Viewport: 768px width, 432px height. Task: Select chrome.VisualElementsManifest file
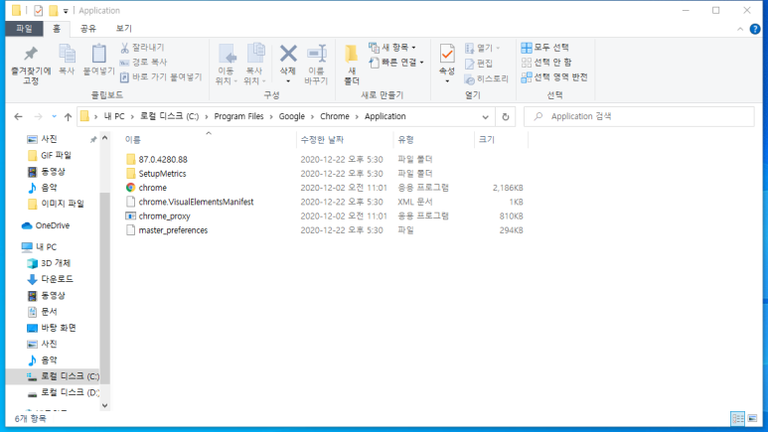(196, 202)
